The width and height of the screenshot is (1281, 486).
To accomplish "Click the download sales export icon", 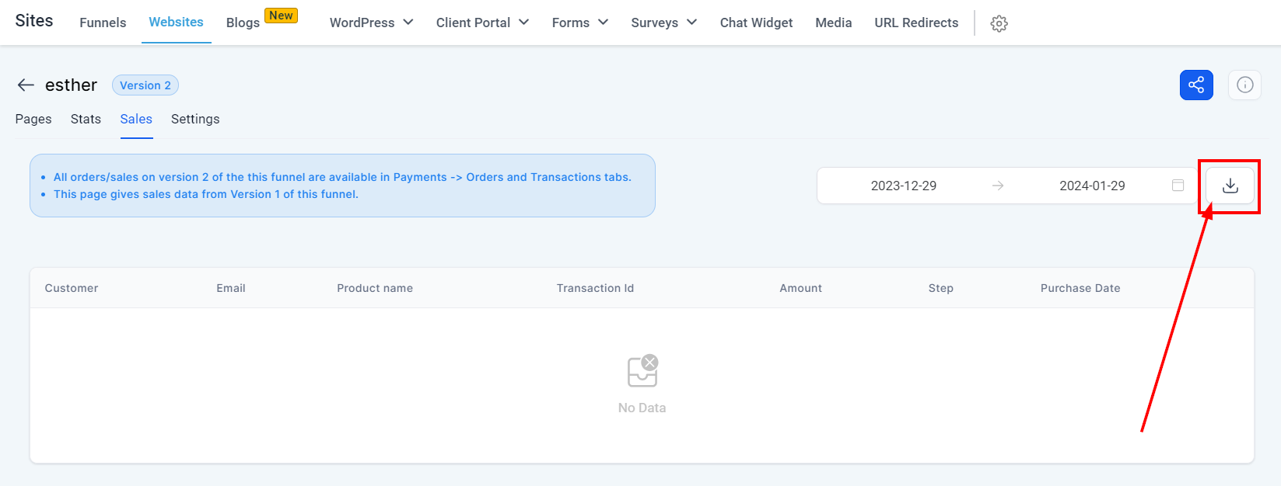I will click(x=1230, y=186).
